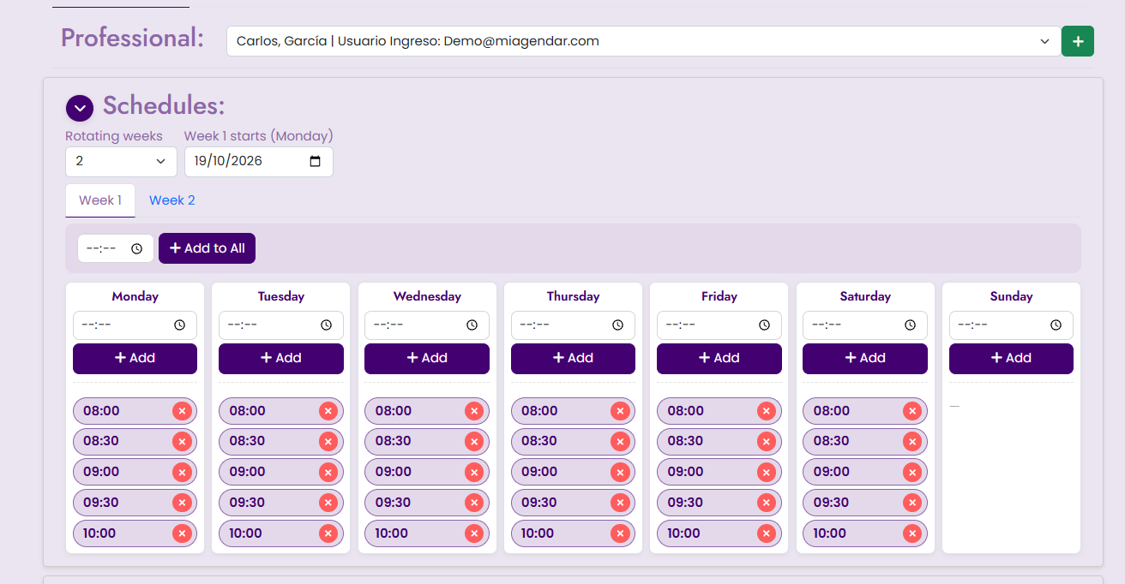Click the Sunday column heading

pos(1011,296)
